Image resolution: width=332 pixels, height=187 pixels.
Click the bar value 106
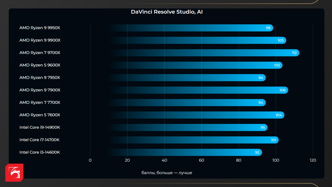282,90
